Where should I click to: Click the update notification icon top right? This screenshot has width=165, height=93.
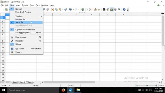coord(158,5)
